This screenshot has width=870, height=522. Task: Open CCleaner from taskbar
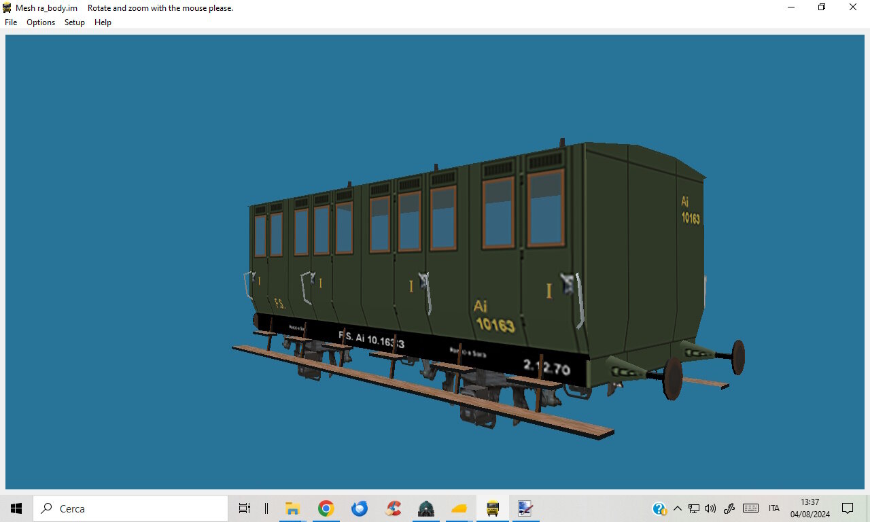click(x=393, y=508)
